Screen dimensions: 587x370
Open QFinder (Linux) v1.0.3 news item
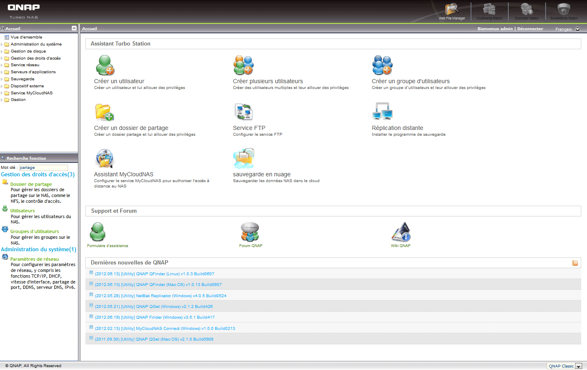tap(155, 274)
